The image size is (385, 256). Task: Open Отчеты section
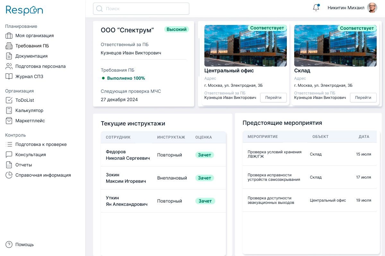24,165
